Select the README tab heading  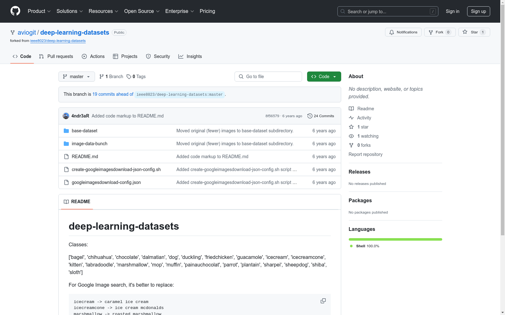[x=77, y=202]
